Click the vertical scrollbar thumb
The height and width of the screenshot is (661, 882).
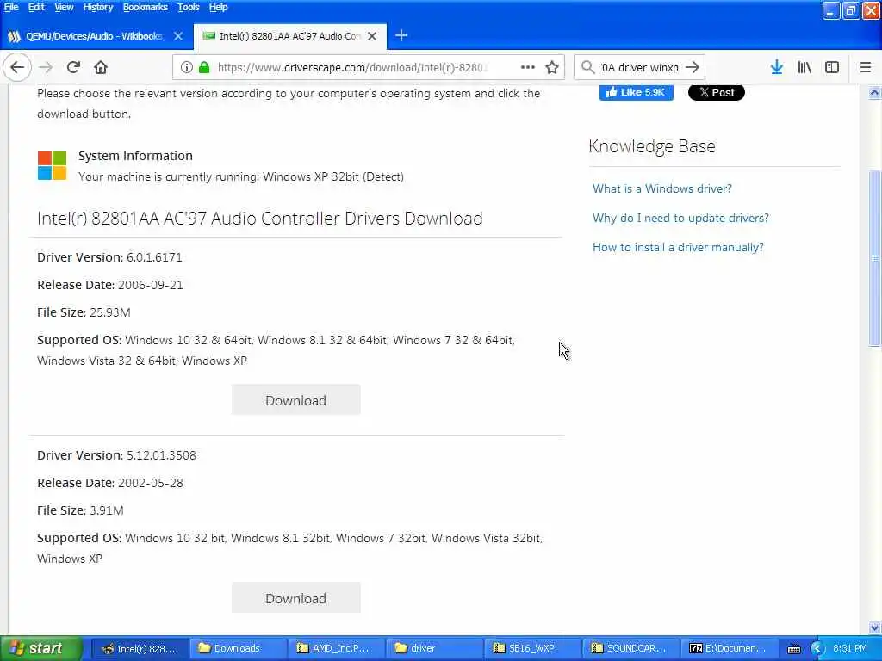(x=875, y=258)
